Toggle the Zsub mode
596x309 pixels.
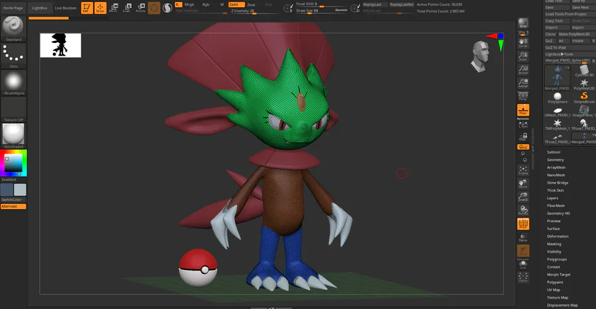pyautogui.click(x=251, y=5)
